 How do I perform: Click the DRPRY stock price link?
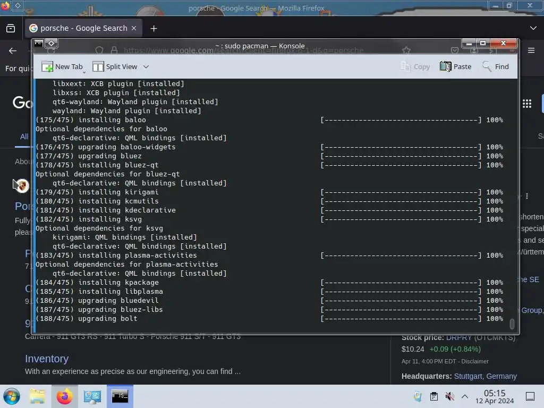coord(458,337)
